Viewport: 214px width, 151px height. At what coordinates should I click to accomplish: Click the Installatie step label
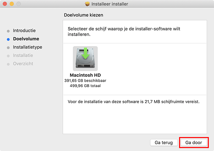[23, 55]
